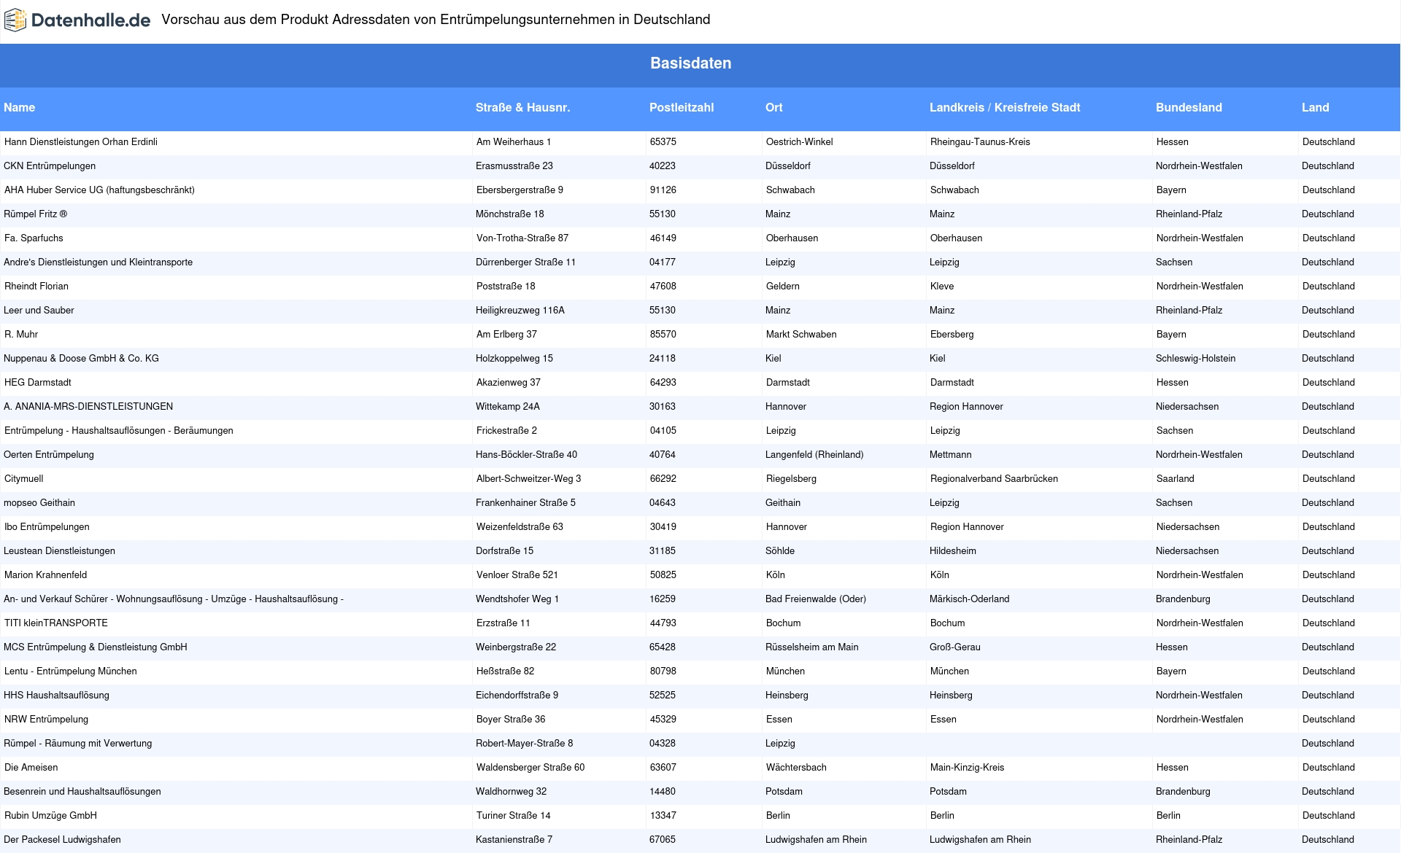Viewport: 1401px width, 853px height.
Task: Click the Ibo Entrümpelungen entry
Action: (47, 527)
